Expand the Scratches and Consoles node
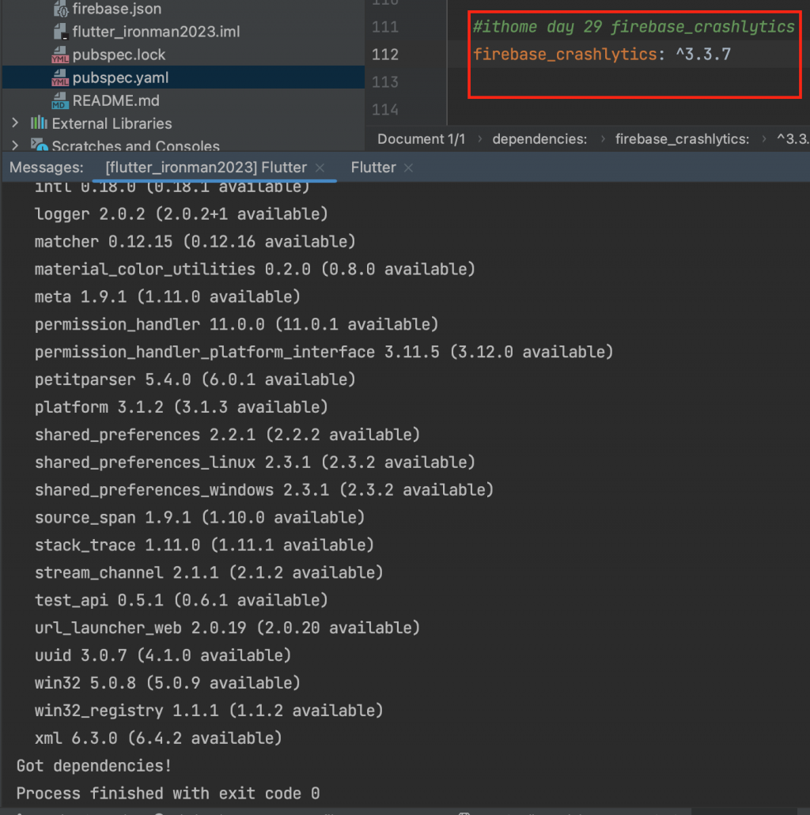 point(15,145)
